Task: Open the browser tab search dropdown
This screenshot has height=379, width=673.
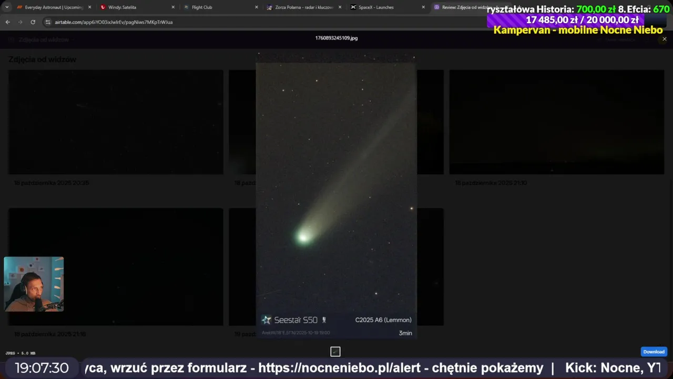Action: pos(7,7)
